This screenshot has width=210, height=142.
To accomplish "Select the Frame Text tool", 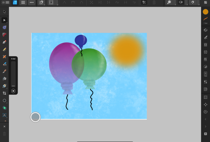I will (x=4, y=115).
